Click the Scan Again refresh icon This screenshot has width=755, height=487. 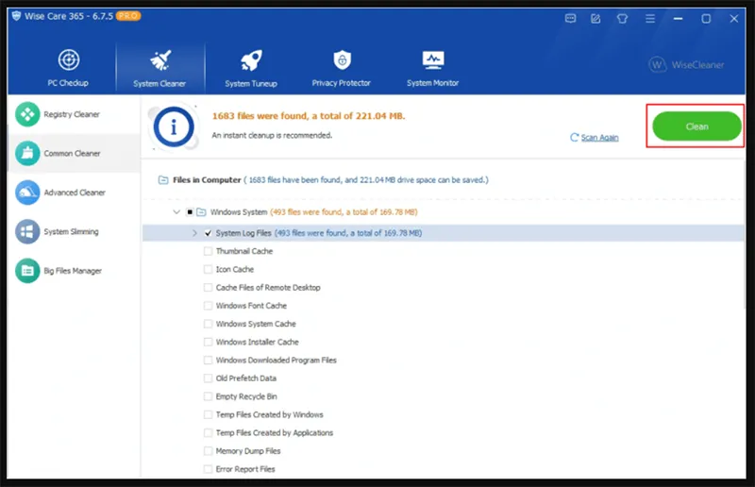pos(574,137)
